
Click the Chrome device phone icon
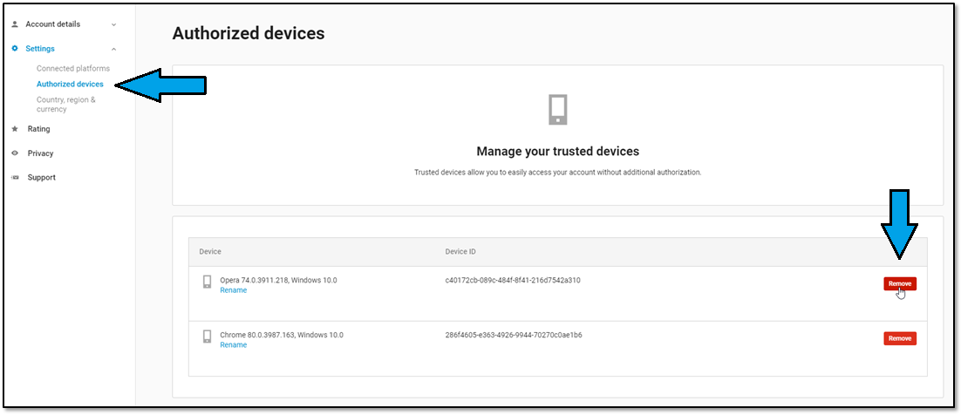[x=208, y=337]
